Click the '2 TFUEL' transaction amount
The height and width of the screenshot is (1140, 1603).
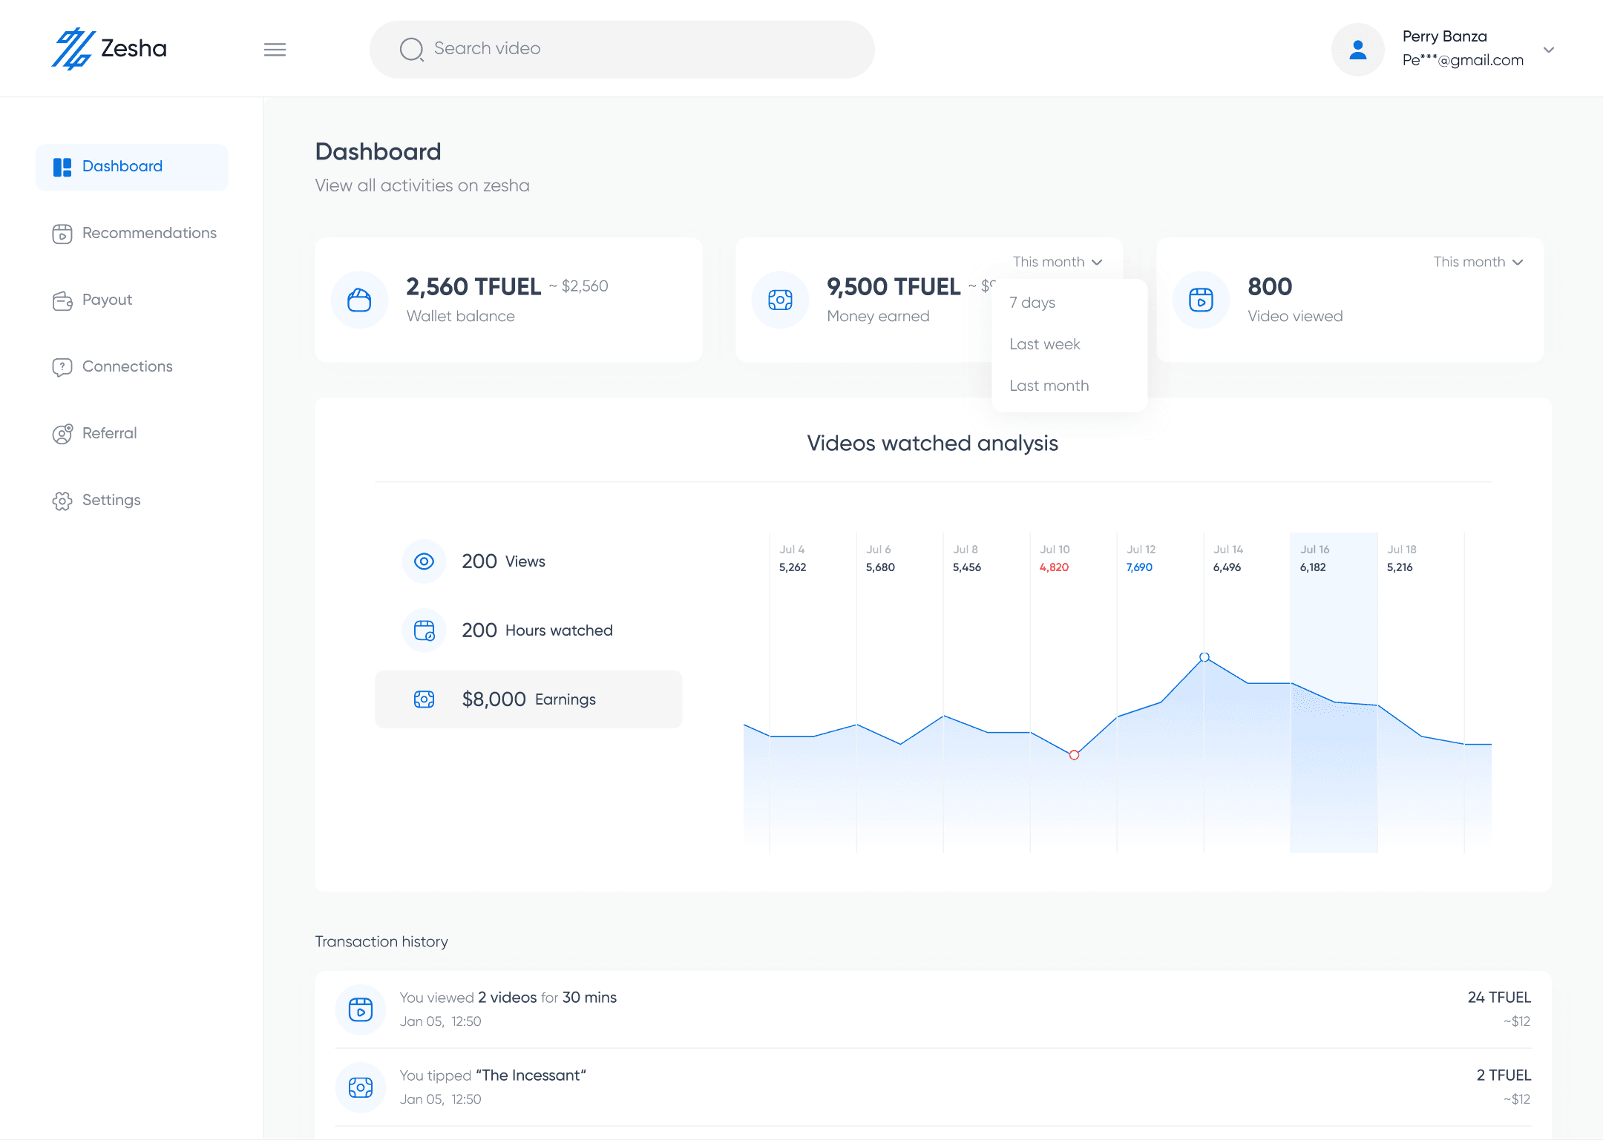pos(1504,1075)
